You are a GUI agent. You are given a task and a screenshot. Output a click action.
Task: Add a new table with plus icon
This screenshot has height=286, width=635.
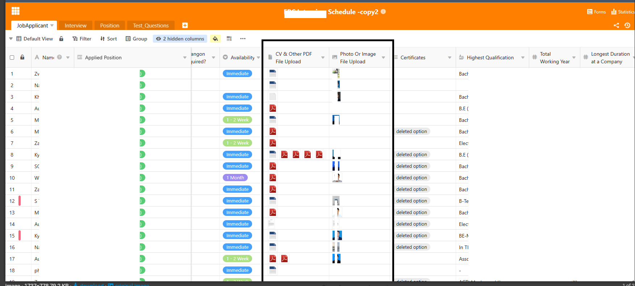tap(185, 25)
